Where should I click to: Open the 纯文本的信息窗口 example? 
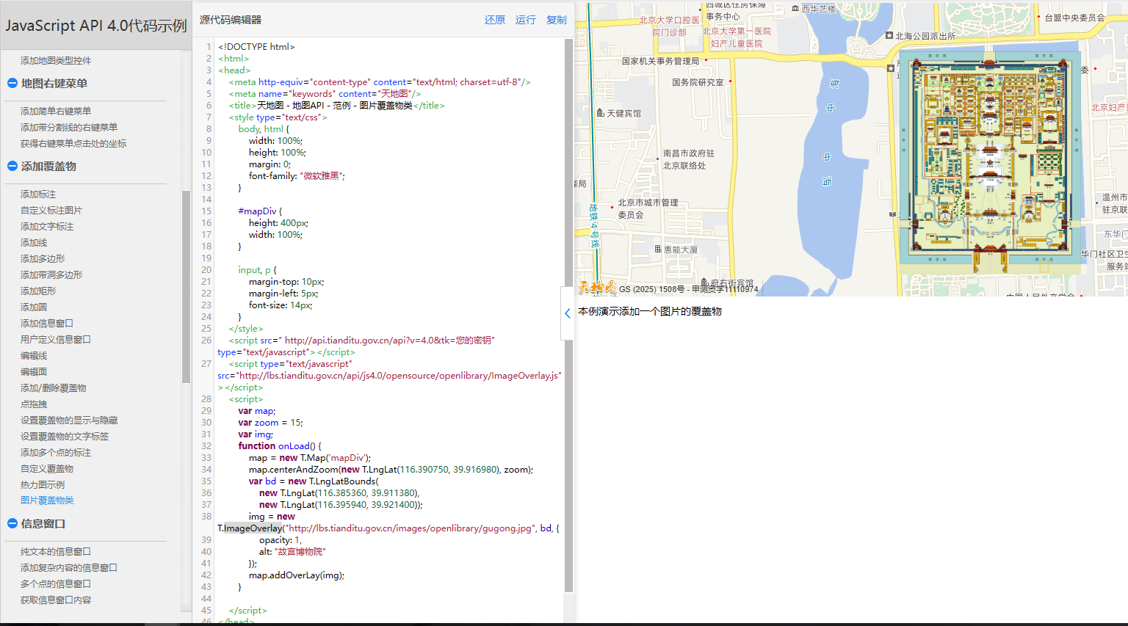pyautogui.click(x=56, y=552)
